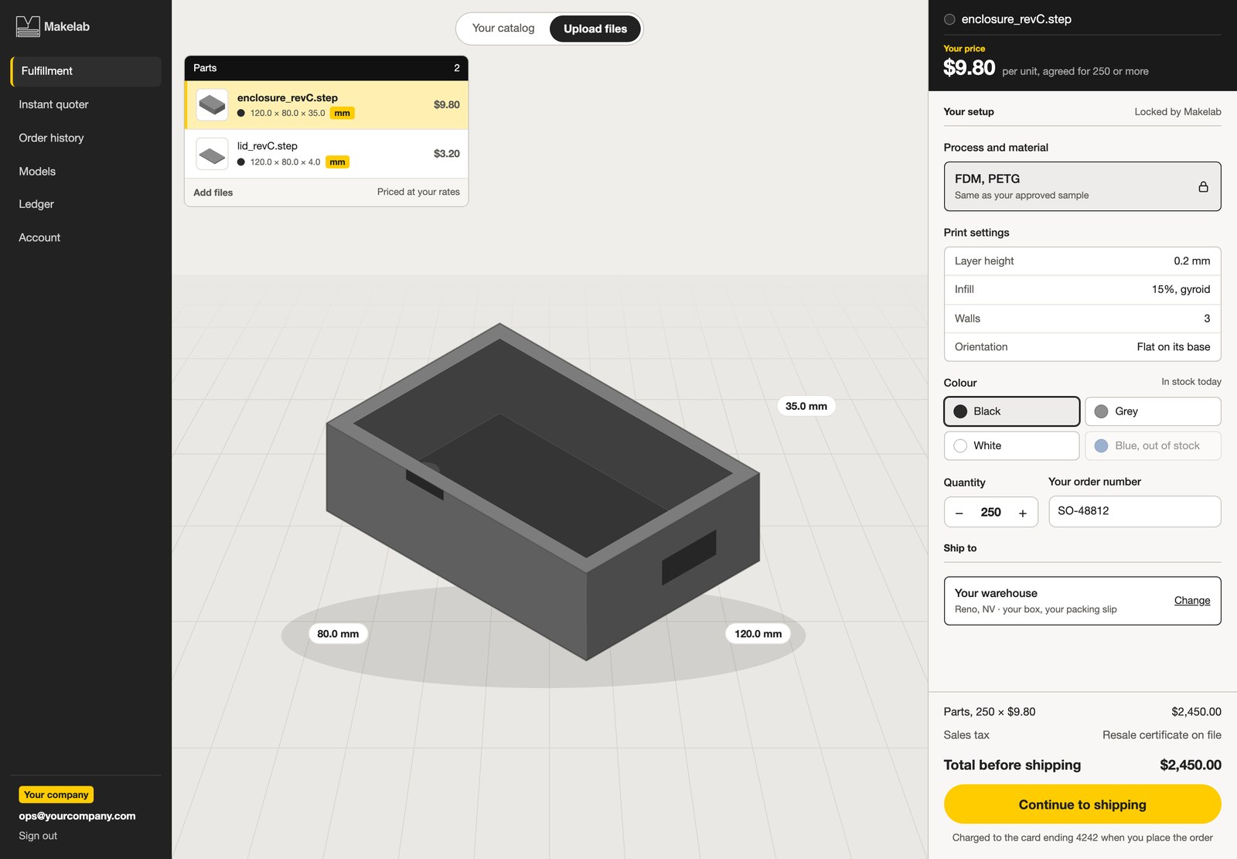Screen dimensions: 1237x859
Task: Decrease quantity with the minus button
Action: pos(959,513)
